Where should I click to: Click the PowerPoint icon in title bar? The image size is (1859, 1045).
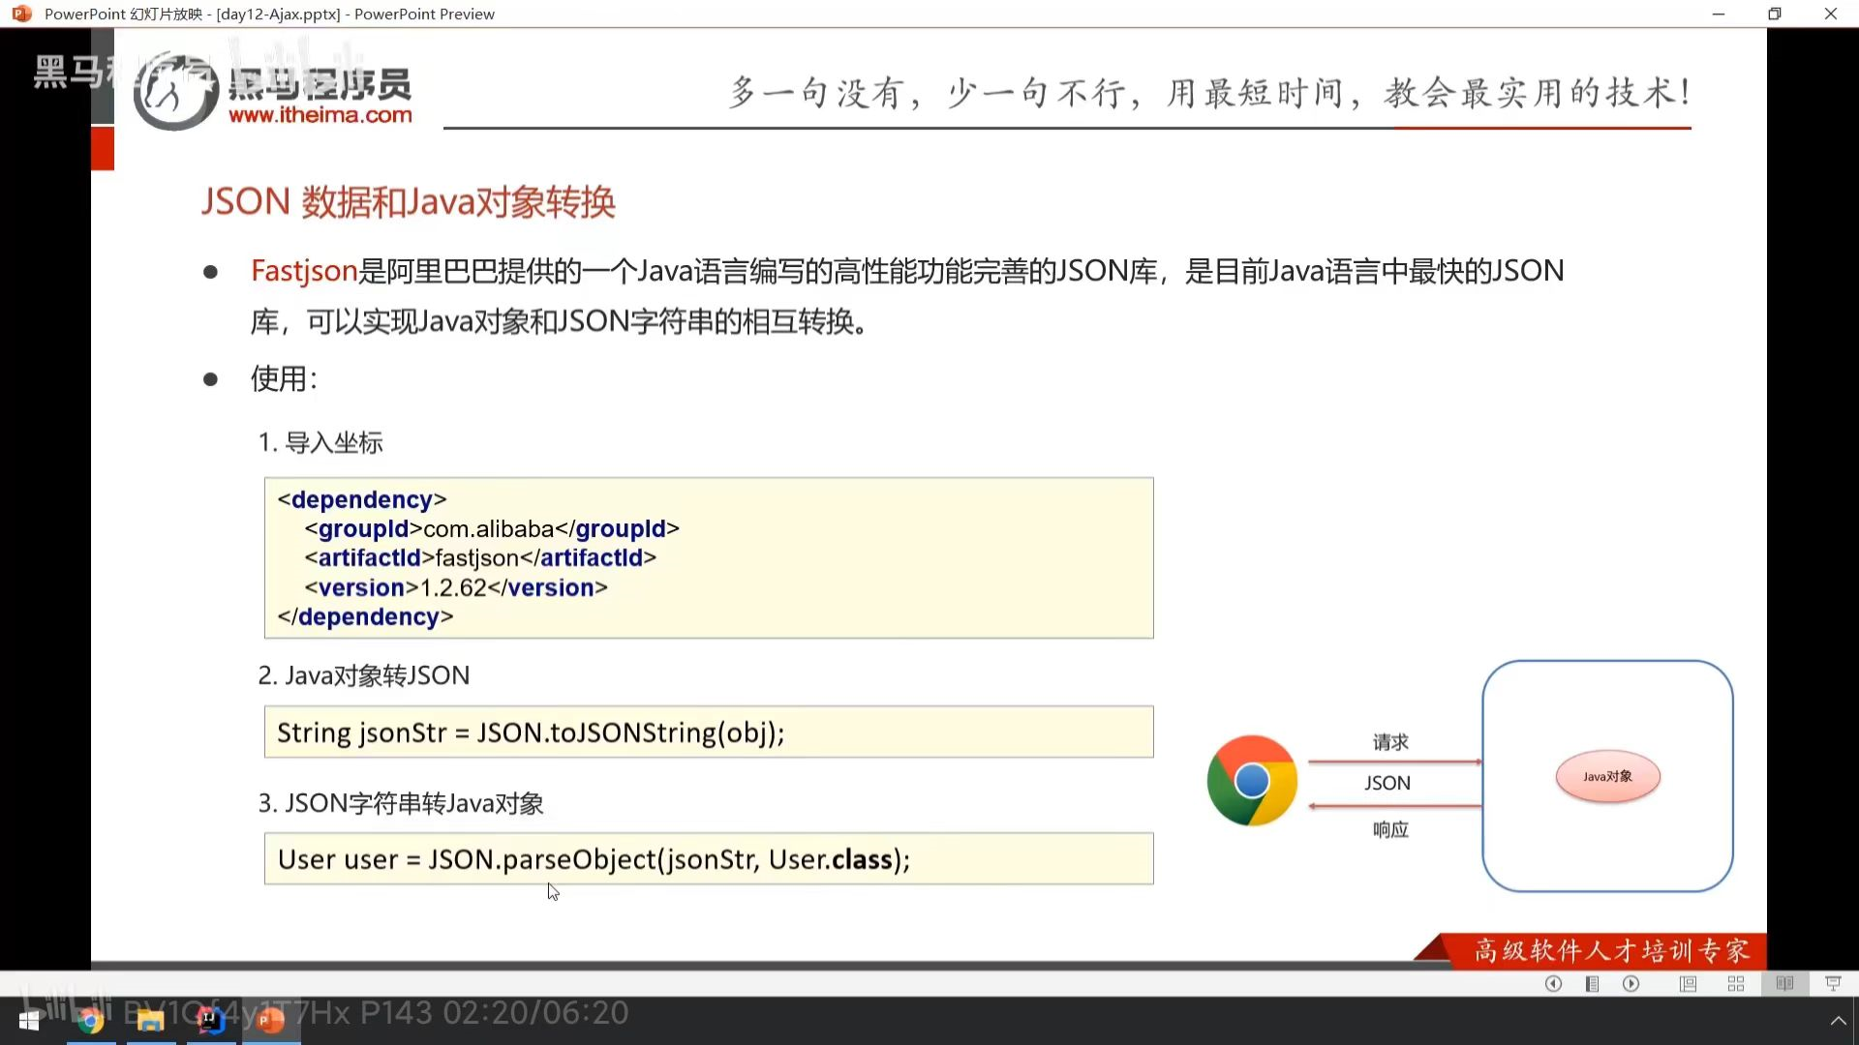pyautogui.click(x=21, y=14)
